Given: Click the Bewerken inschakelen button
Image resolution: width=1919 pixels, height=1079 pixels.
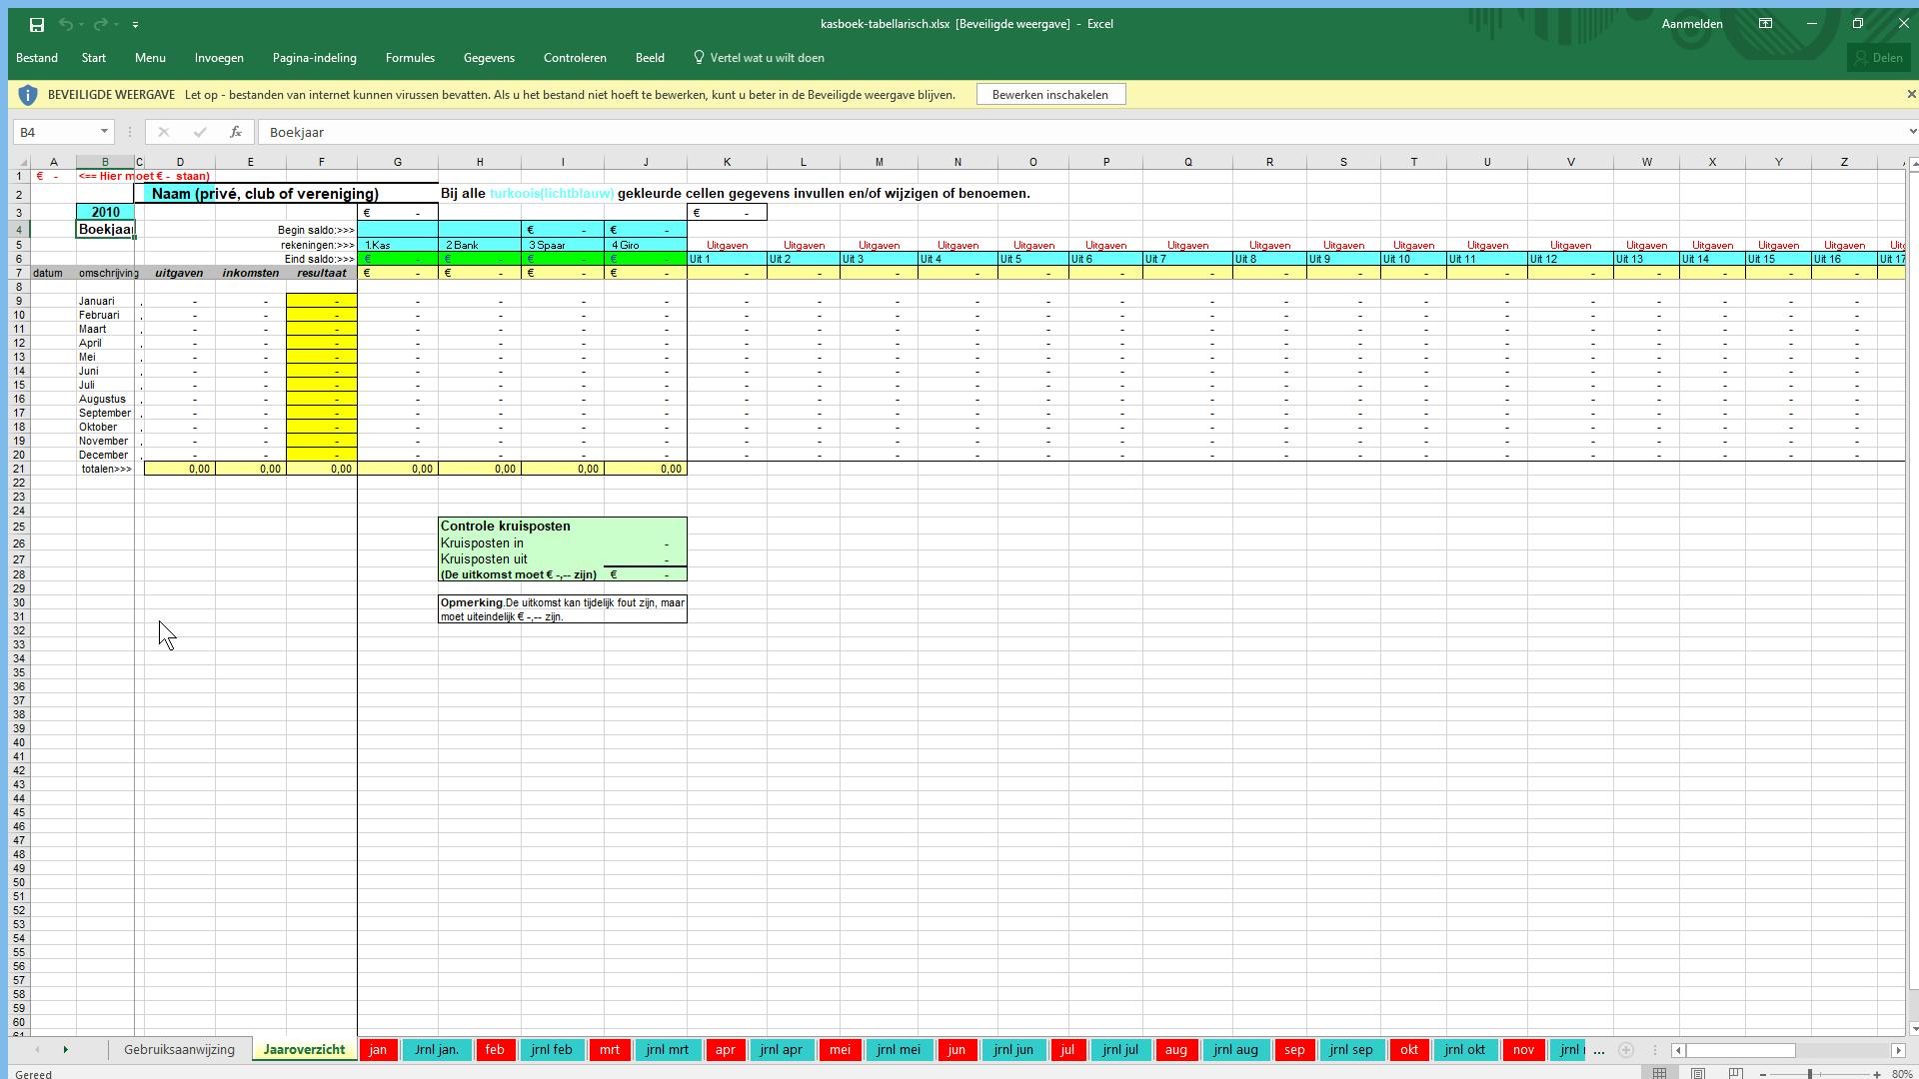Looking at the screenshot, I should [1049, 95].
